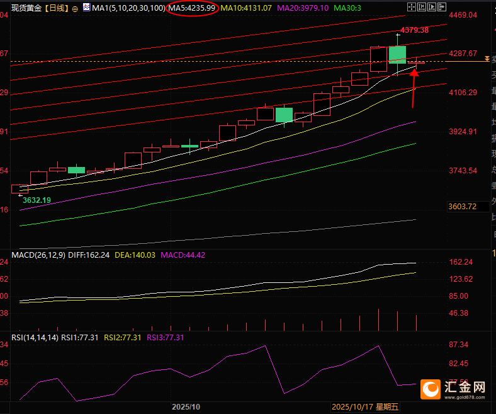Click the last small candle at chart's right end
The height and width of the screenshot is (414, 496).
416,62
